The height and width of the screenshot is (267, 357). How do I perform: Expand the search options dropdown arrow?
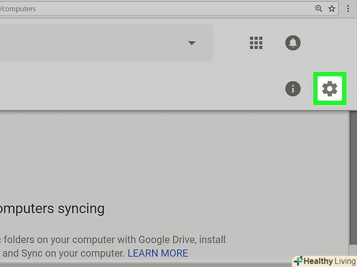tap(192, 43)
